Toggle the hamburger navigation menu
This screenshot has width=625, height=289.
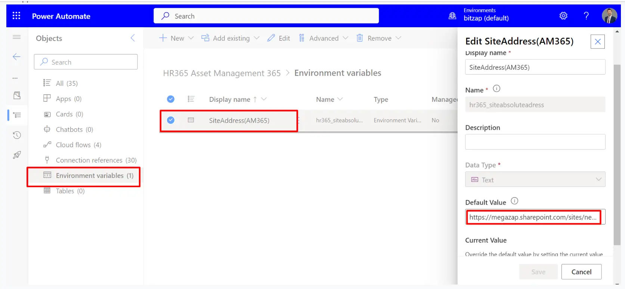[17, 37]
